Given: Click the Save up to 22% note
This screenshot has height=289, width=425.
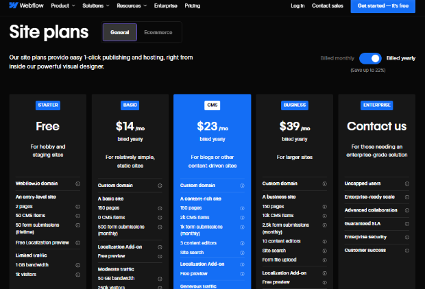Looking at the screenshot, I should [x=368, y=70].
